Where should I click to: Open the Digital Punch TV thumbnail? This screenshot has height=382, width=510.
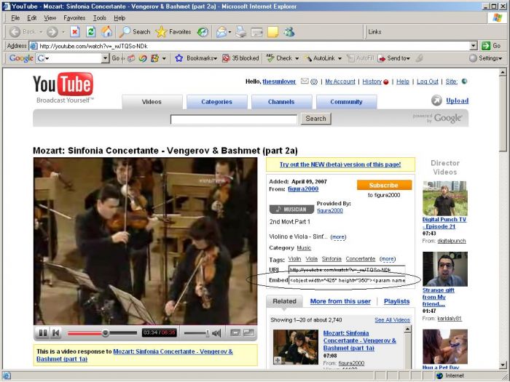pos(445,199)
